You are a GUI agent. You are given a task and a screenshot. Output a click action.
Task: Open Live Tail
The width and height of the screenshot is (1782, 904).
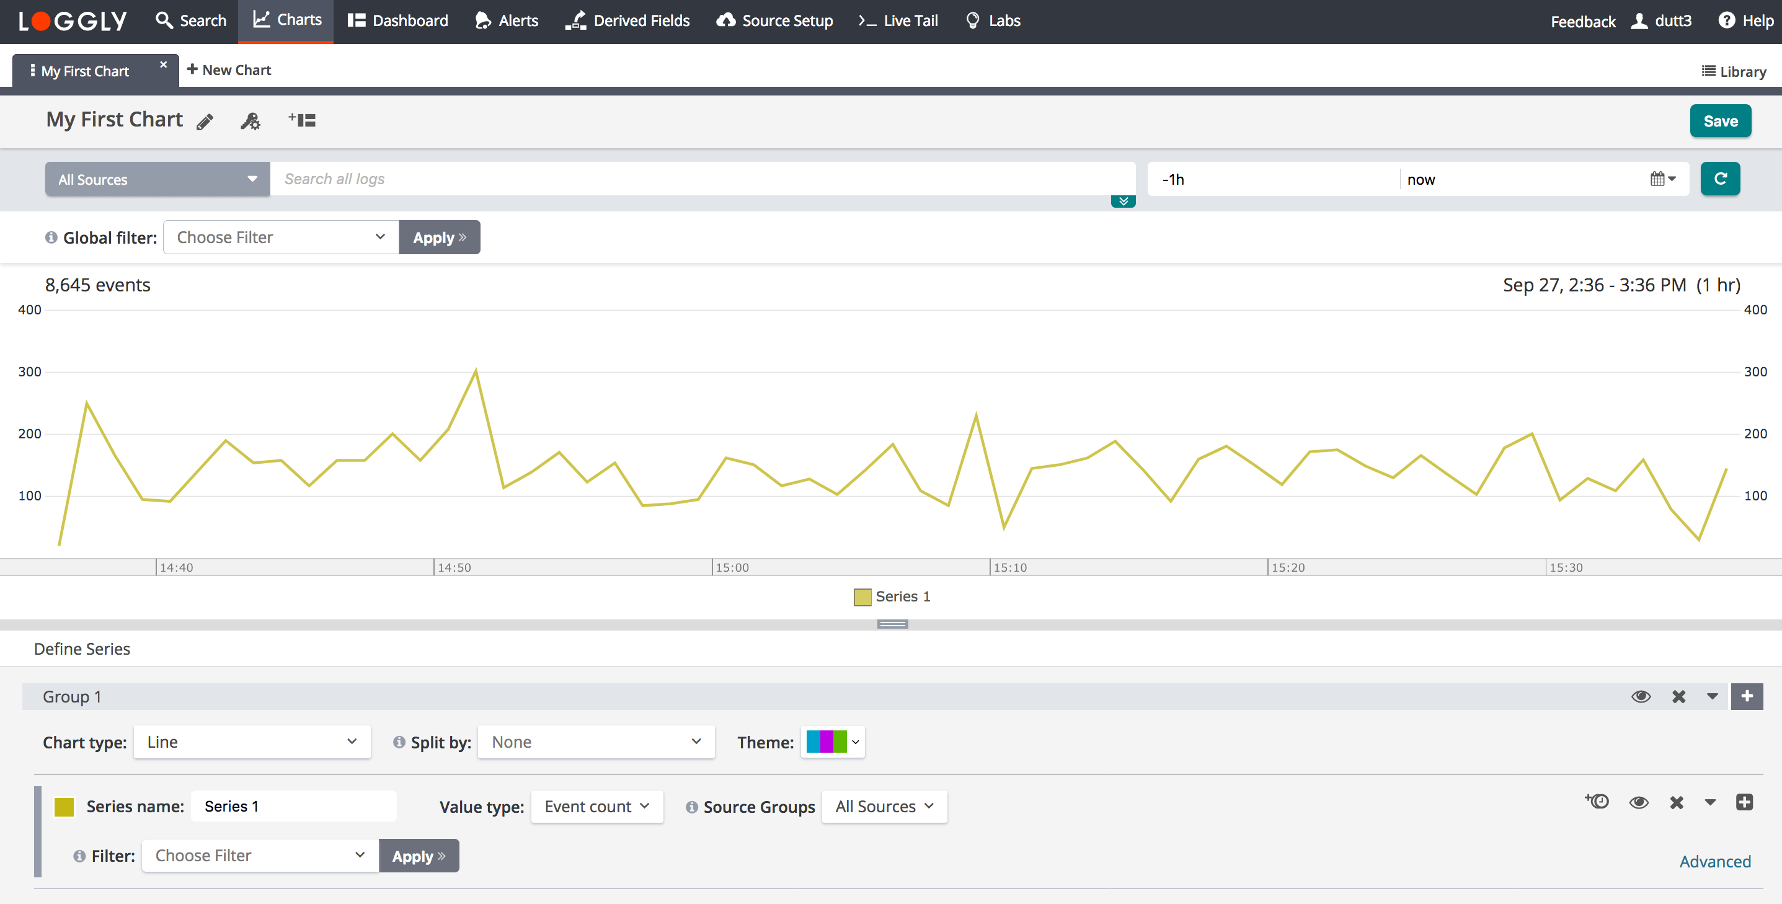(x=898, y=20)
